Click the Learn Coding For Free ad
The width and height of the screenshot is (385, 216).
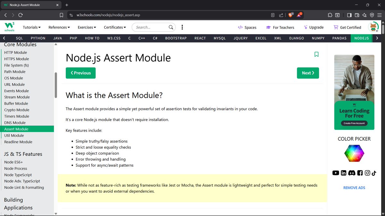354,92
